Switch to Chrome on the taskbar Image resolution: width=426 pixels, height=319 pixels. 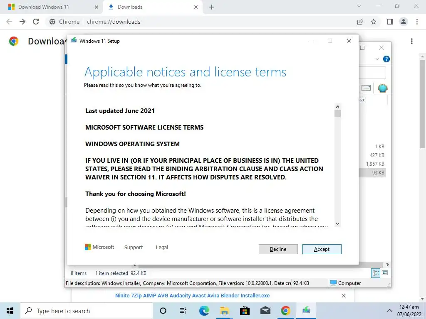285,311
